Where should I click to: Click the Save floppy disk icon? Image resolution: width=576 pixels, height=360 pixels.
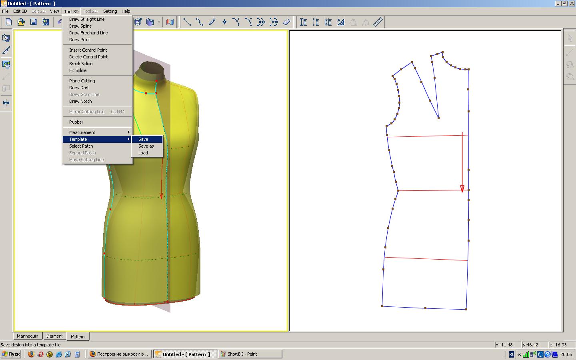34,22
